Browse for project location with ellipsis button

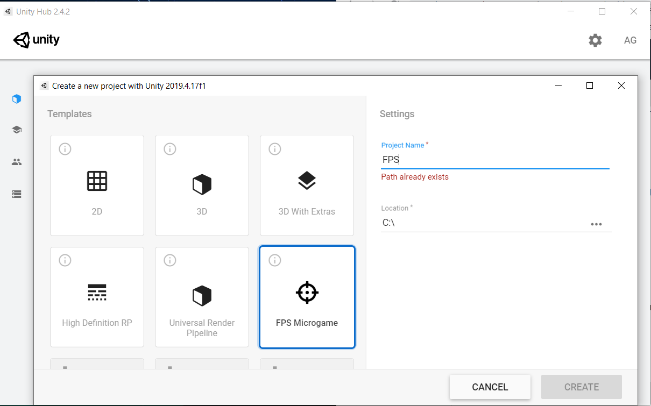point(596,224)
